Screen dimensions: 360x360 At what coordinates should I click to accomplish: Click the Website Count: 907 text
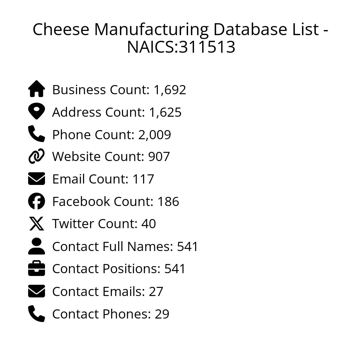click(111, 157)
